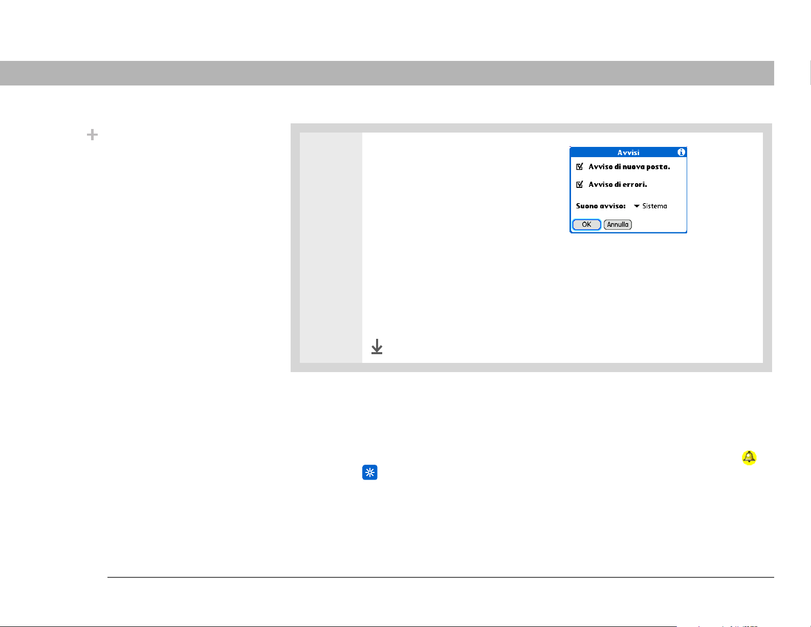The height and width of the screenshot is (627, 811).
Task: Click the gray plus icon in sidebar
Action: (92, 135)
